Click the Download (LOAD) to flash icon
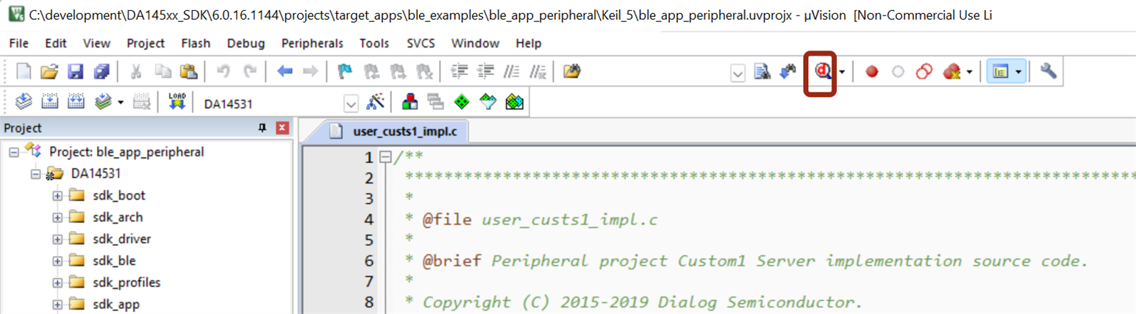Viewport: 1136px width, 314px height. tap(177, 102)
